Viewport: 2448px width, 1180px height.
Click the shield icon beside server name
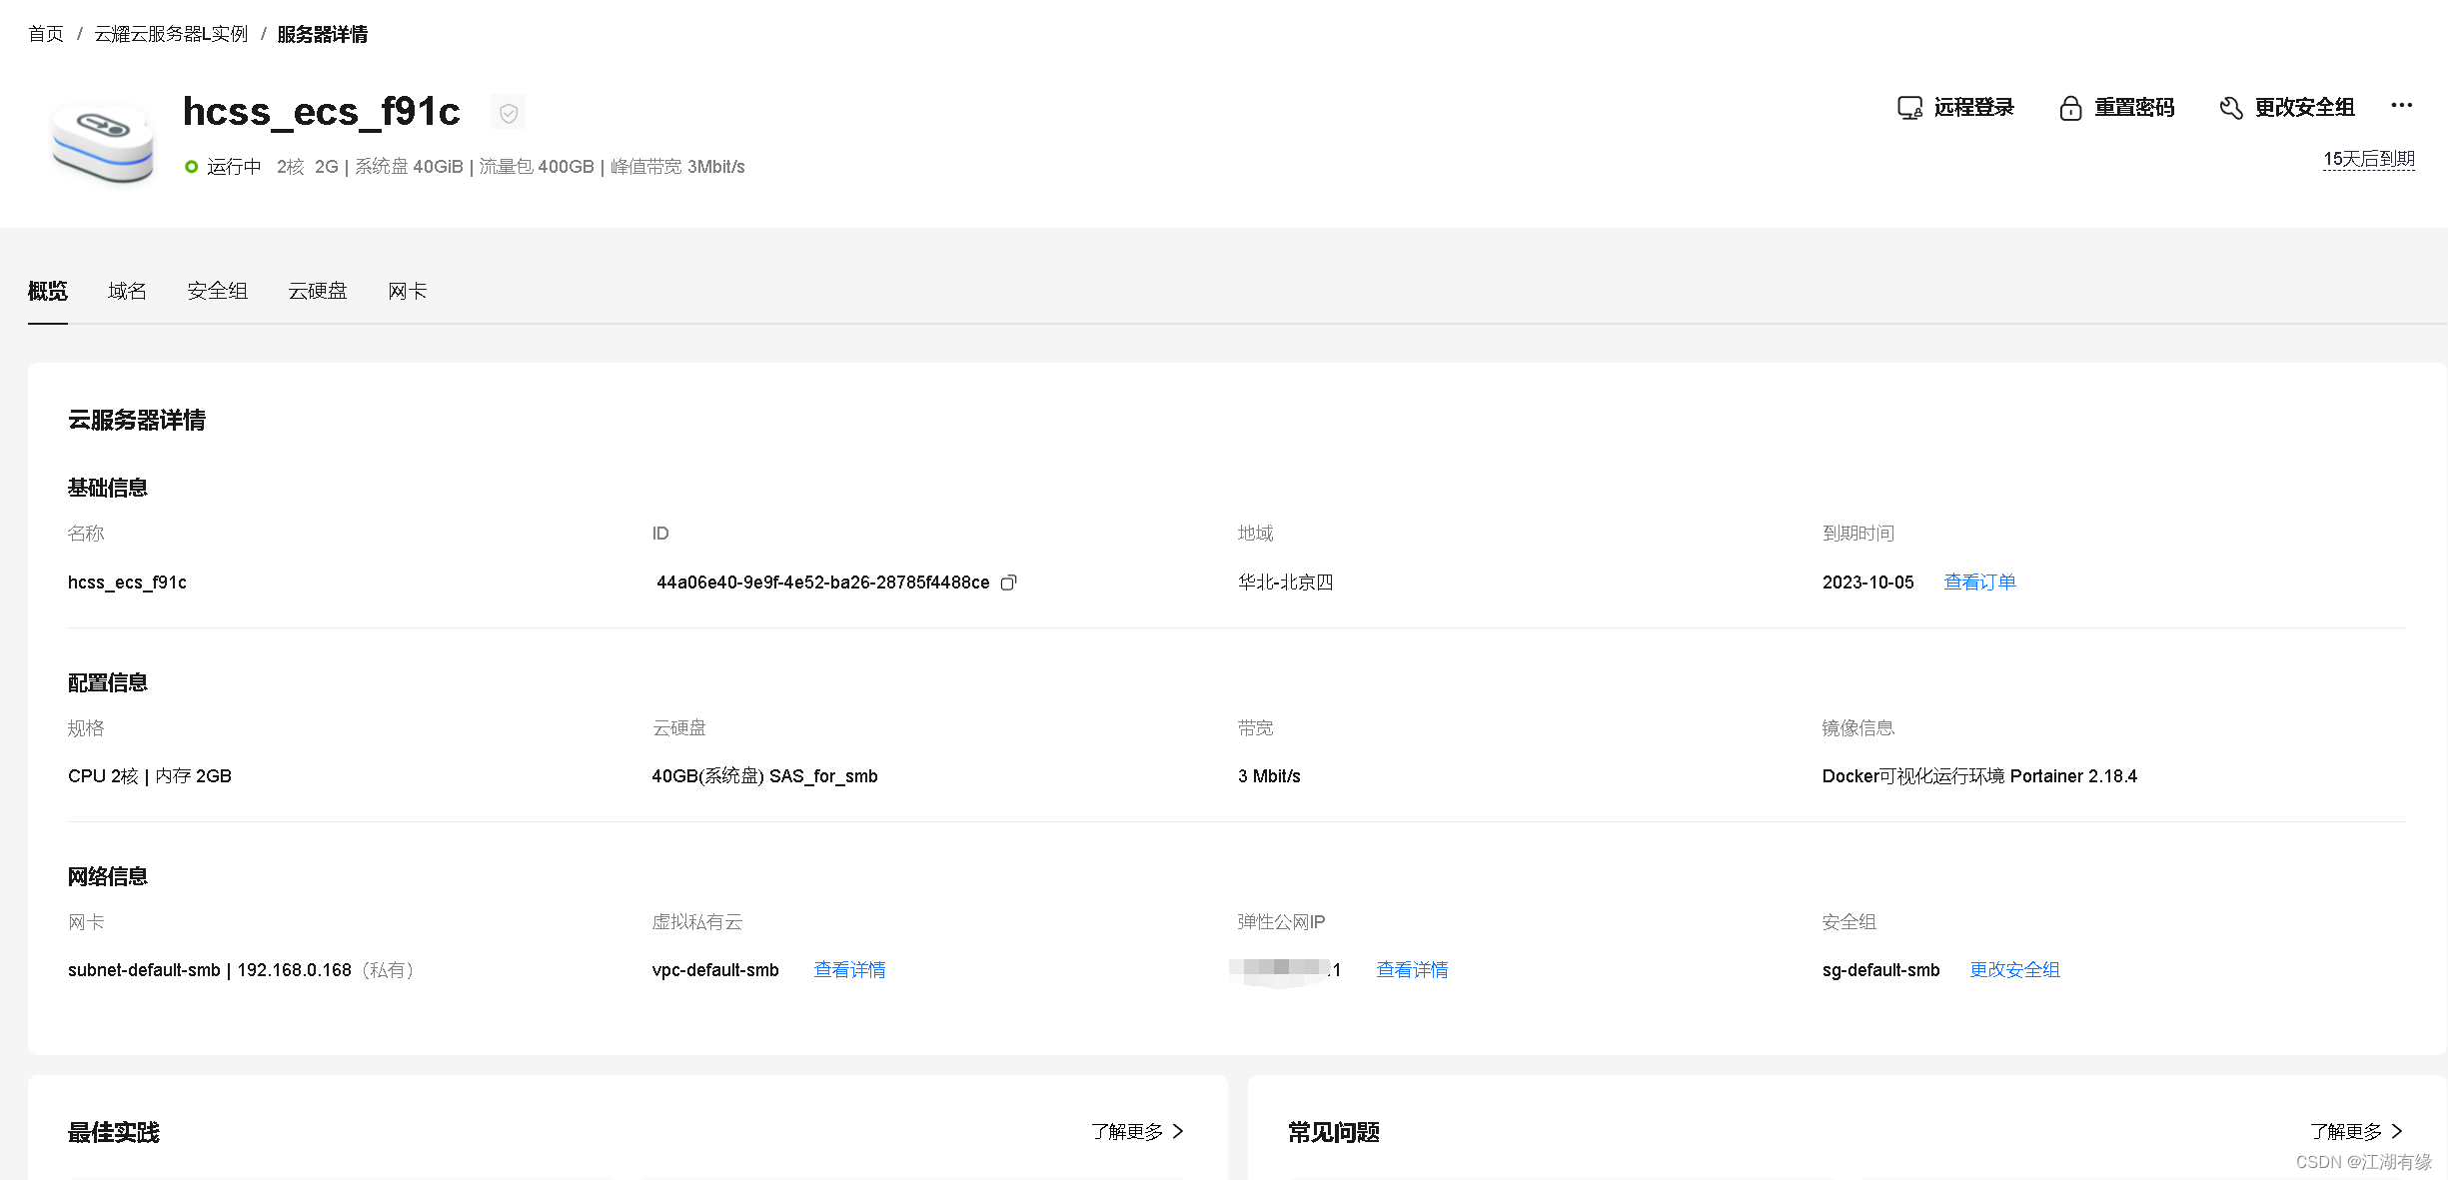click(508, 113)
